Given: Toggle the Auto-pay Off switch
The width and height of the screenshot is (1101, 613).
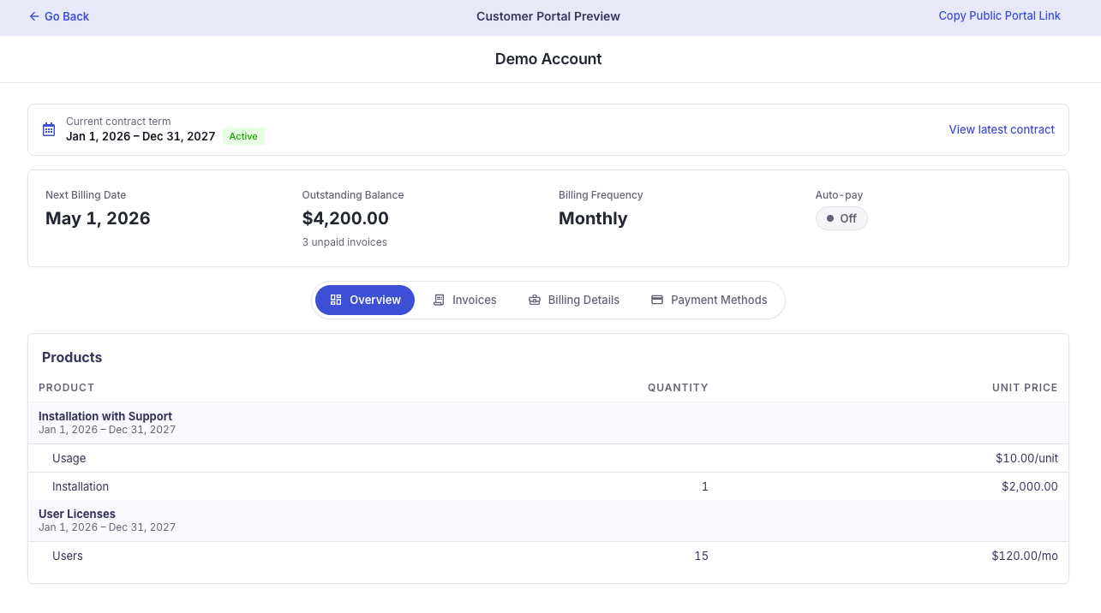Looking at the screenshot, I should (x=841, y=218).
